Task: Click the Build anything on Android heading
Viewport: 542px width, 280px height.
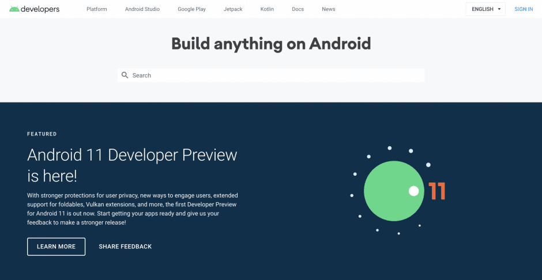Action: (271, 44)
